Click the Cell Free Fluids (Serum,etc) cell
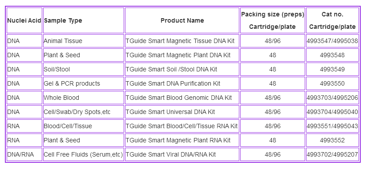 (84, 154)
